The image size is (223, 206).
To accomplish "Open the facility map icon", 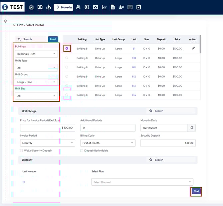I will (x=40, y=7).
